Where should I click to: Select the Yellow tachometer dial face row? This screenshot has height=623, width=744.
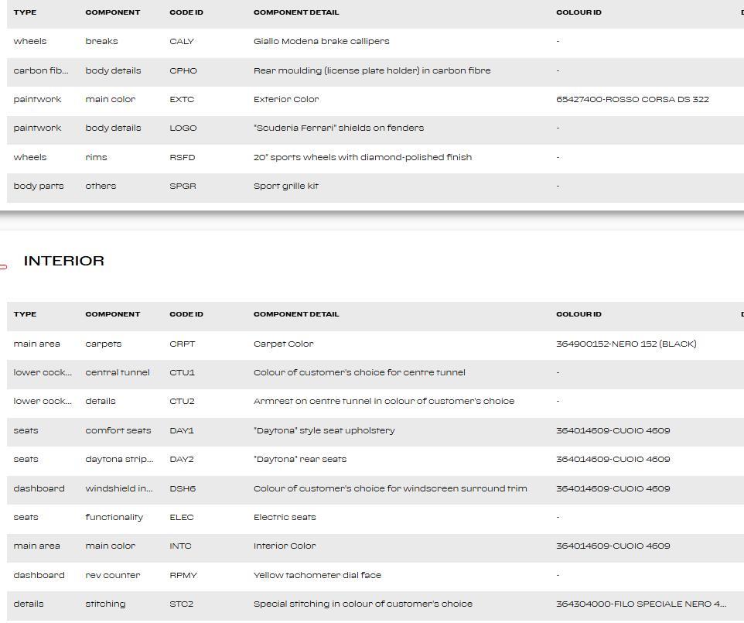click(317, 575)
